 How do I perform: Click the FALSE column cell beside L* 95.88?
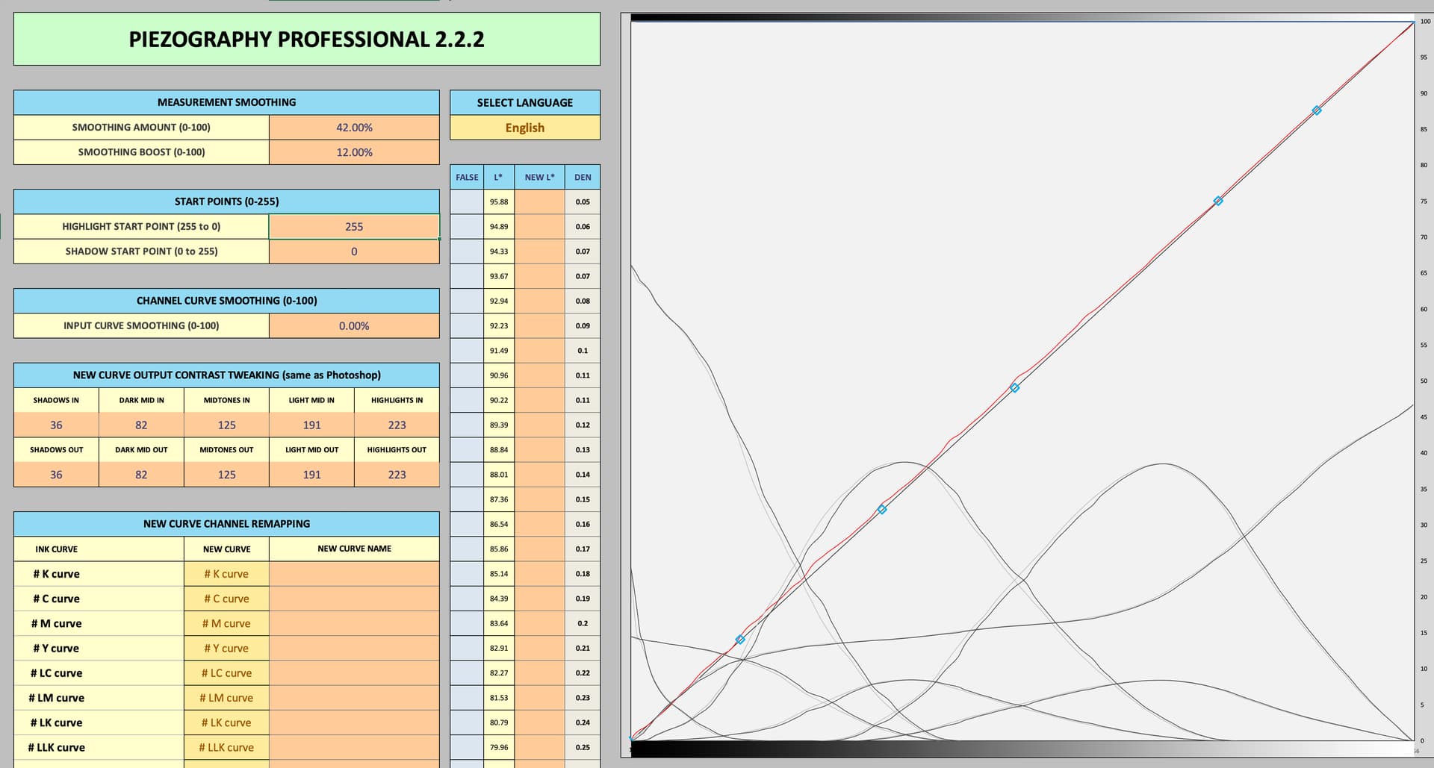(467, 202)
